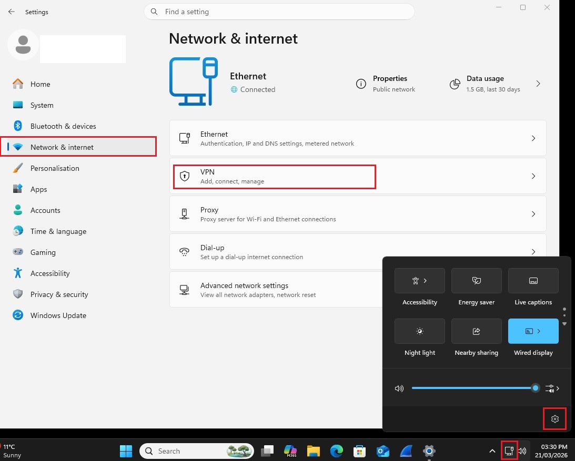Click the Dial-up phone icon
575x461 pixels.
(x=185, y=252)
